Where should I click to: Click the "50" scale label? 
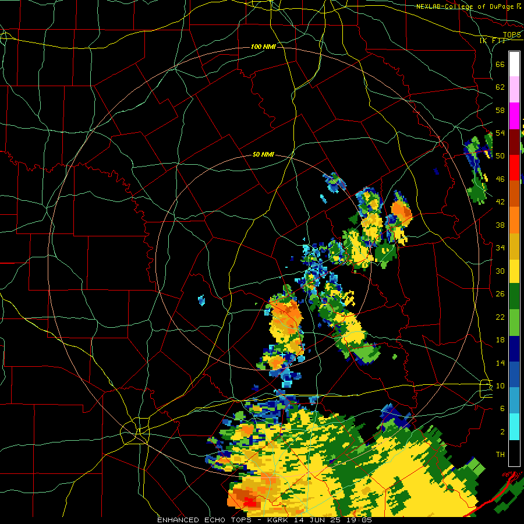[x=500, y=155]
